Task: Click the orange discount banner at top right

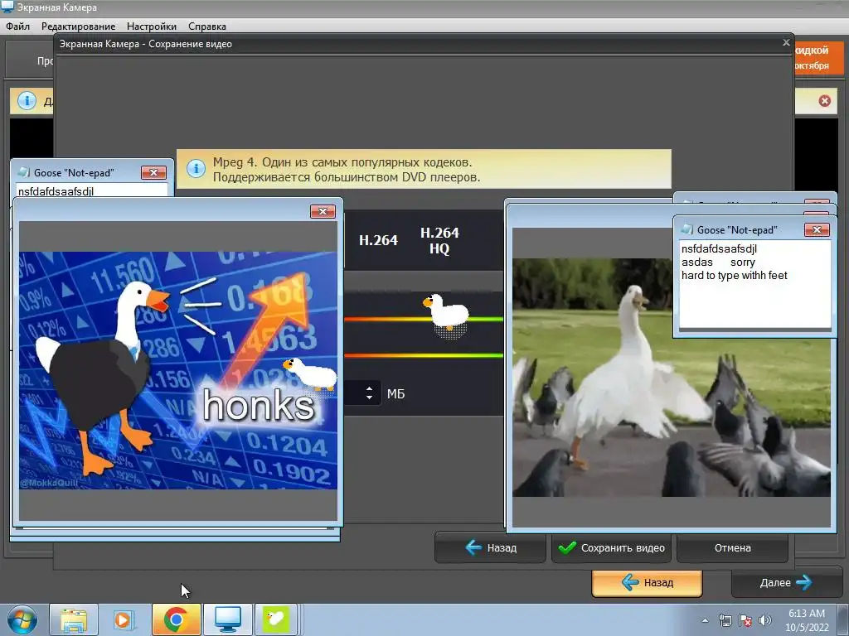Action: [x=818, y=58]
